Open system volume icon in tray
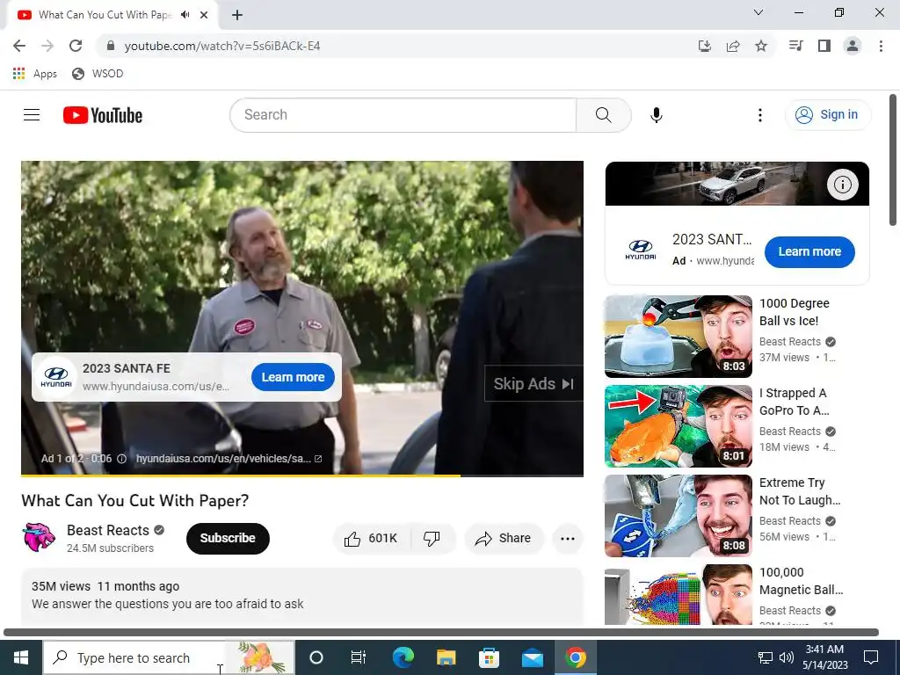 point(787,657)
